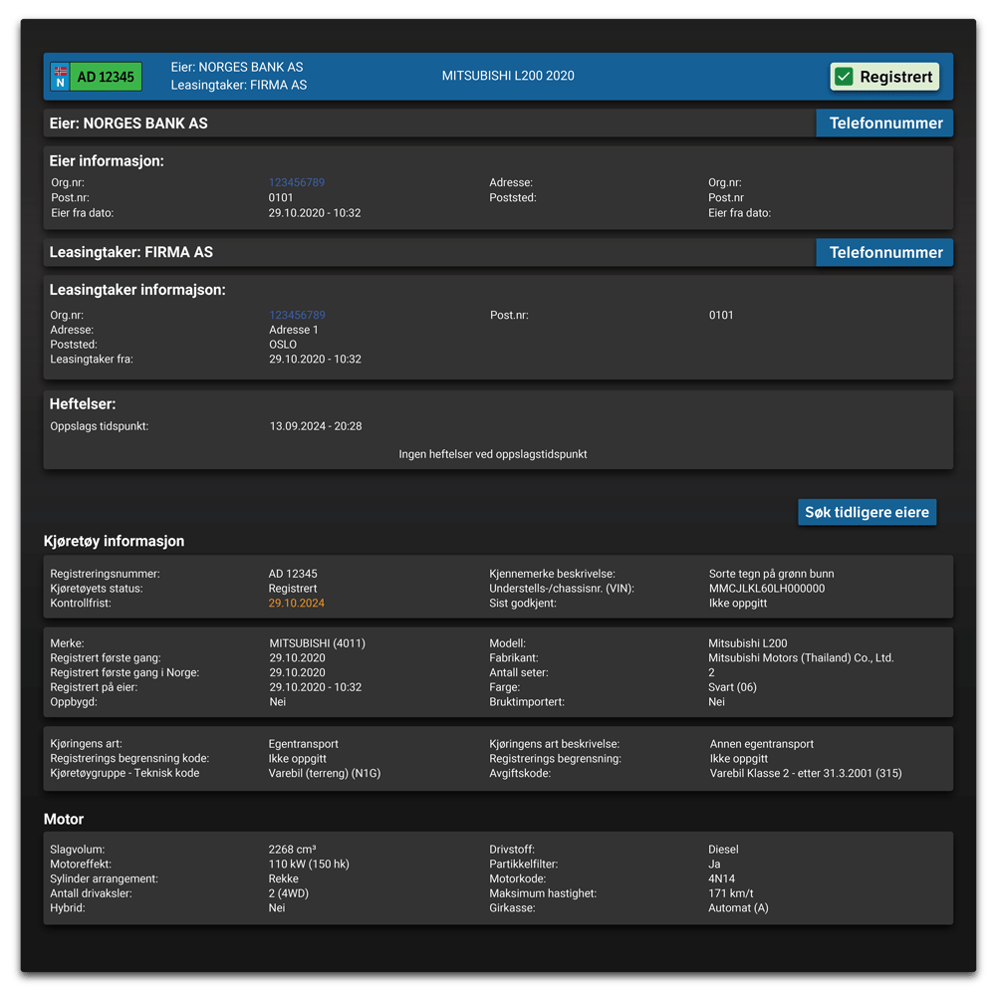The width and height of the screenshot is (996, 996).
Task: Open Telefonnummer for Leasingtaker FIRMA AS
Action: click(884, 253)
